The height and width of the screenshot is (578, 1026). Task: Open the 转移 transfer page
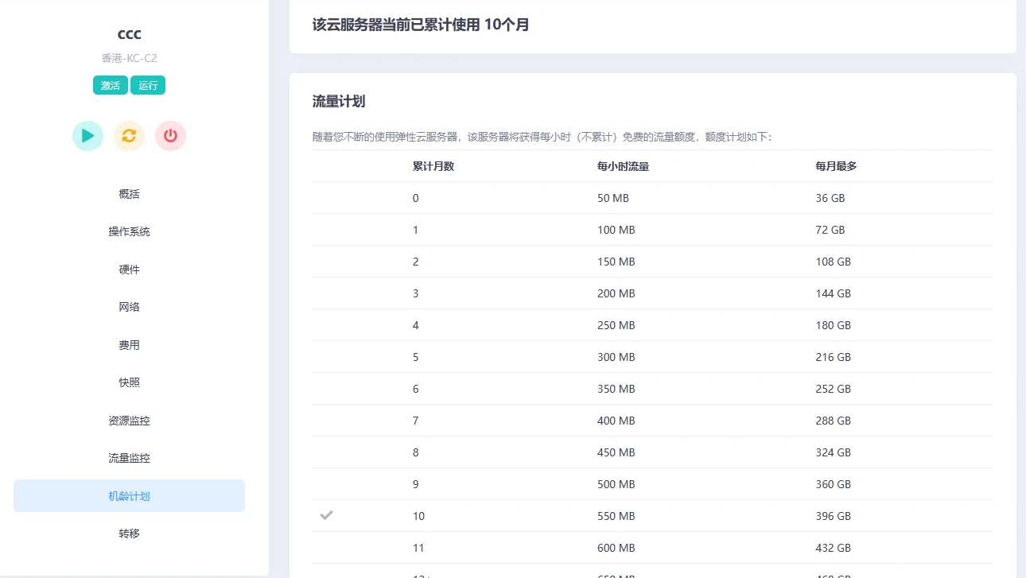[129, 533]
